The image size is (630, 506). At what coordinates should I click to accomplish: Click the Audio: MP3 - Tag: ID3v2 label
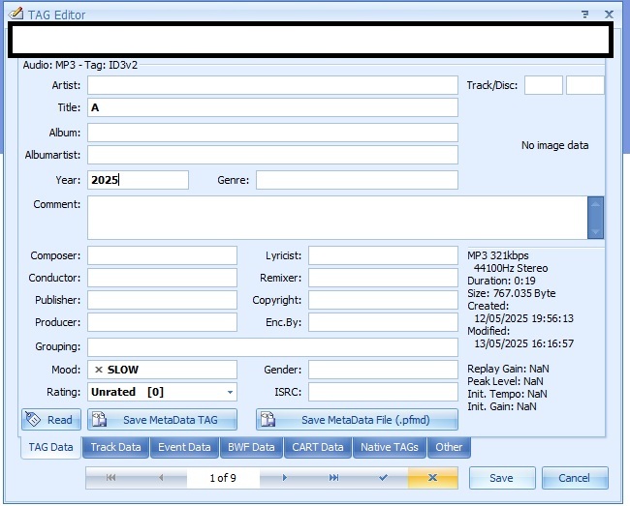click(x=79, y=65)
